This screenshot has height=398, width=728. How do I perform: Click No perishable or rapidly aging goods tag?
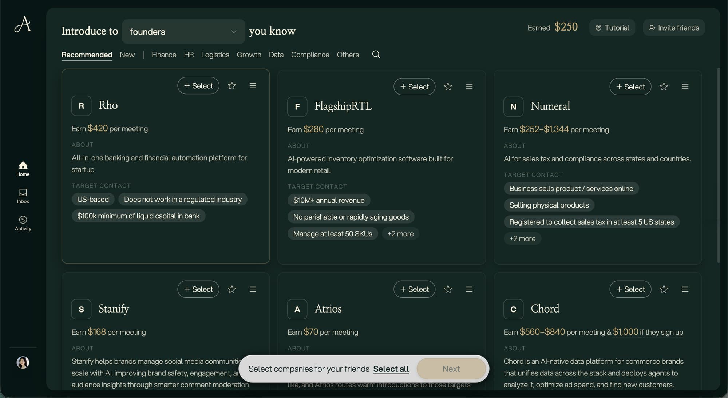(x=351, y=217)
